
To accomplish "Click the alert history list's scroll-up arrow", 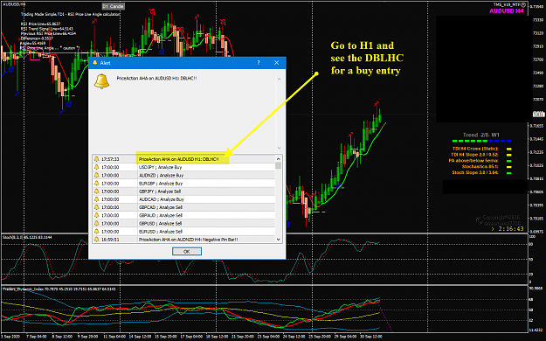I will (278, 158).
